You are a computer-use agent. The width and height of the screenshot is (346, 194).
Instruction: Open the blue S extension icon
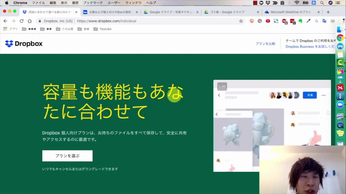click(276, 21)
